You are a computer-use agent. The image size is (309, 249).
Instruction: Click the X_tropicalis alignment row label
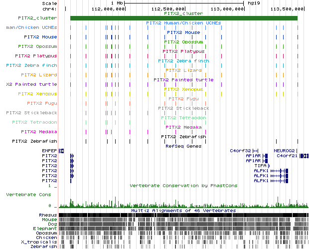click(43, 242)
